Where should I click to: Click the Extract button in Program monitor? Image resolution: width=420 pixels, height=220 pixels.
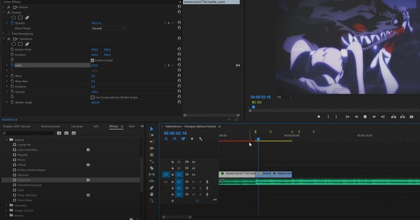[x=402, y=117]
